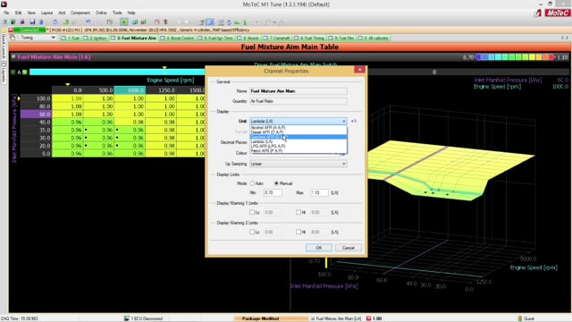572x322 pixels.
Task: Click the undo arrow toolbar icon
Action: (x=88, y=22)
